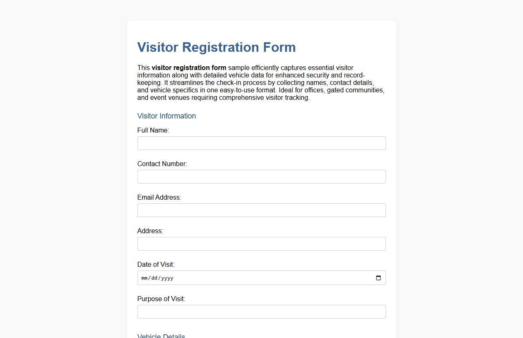Click the intro paragraph below the title
This screenshot has width=523, height=338.
[x=261, y=82]
